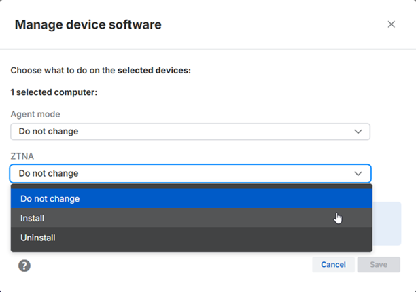Click "Do not change" text in Agent mode
This screenshot has width=416, height=292.
[x=48, y=132]
